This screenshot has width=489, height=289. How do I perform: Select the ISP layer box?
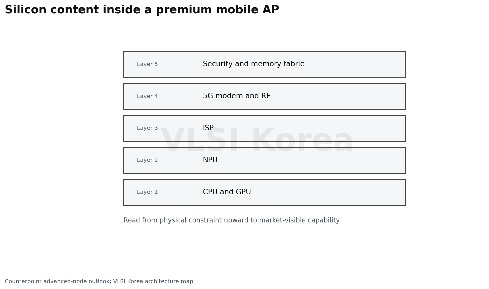point(264,128)
